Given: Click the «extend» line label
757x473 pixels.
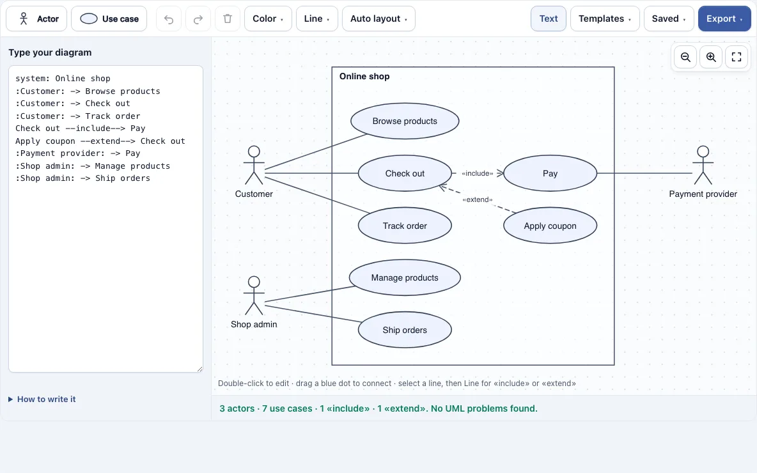Looking at the screenshot, I should (478, 199).
